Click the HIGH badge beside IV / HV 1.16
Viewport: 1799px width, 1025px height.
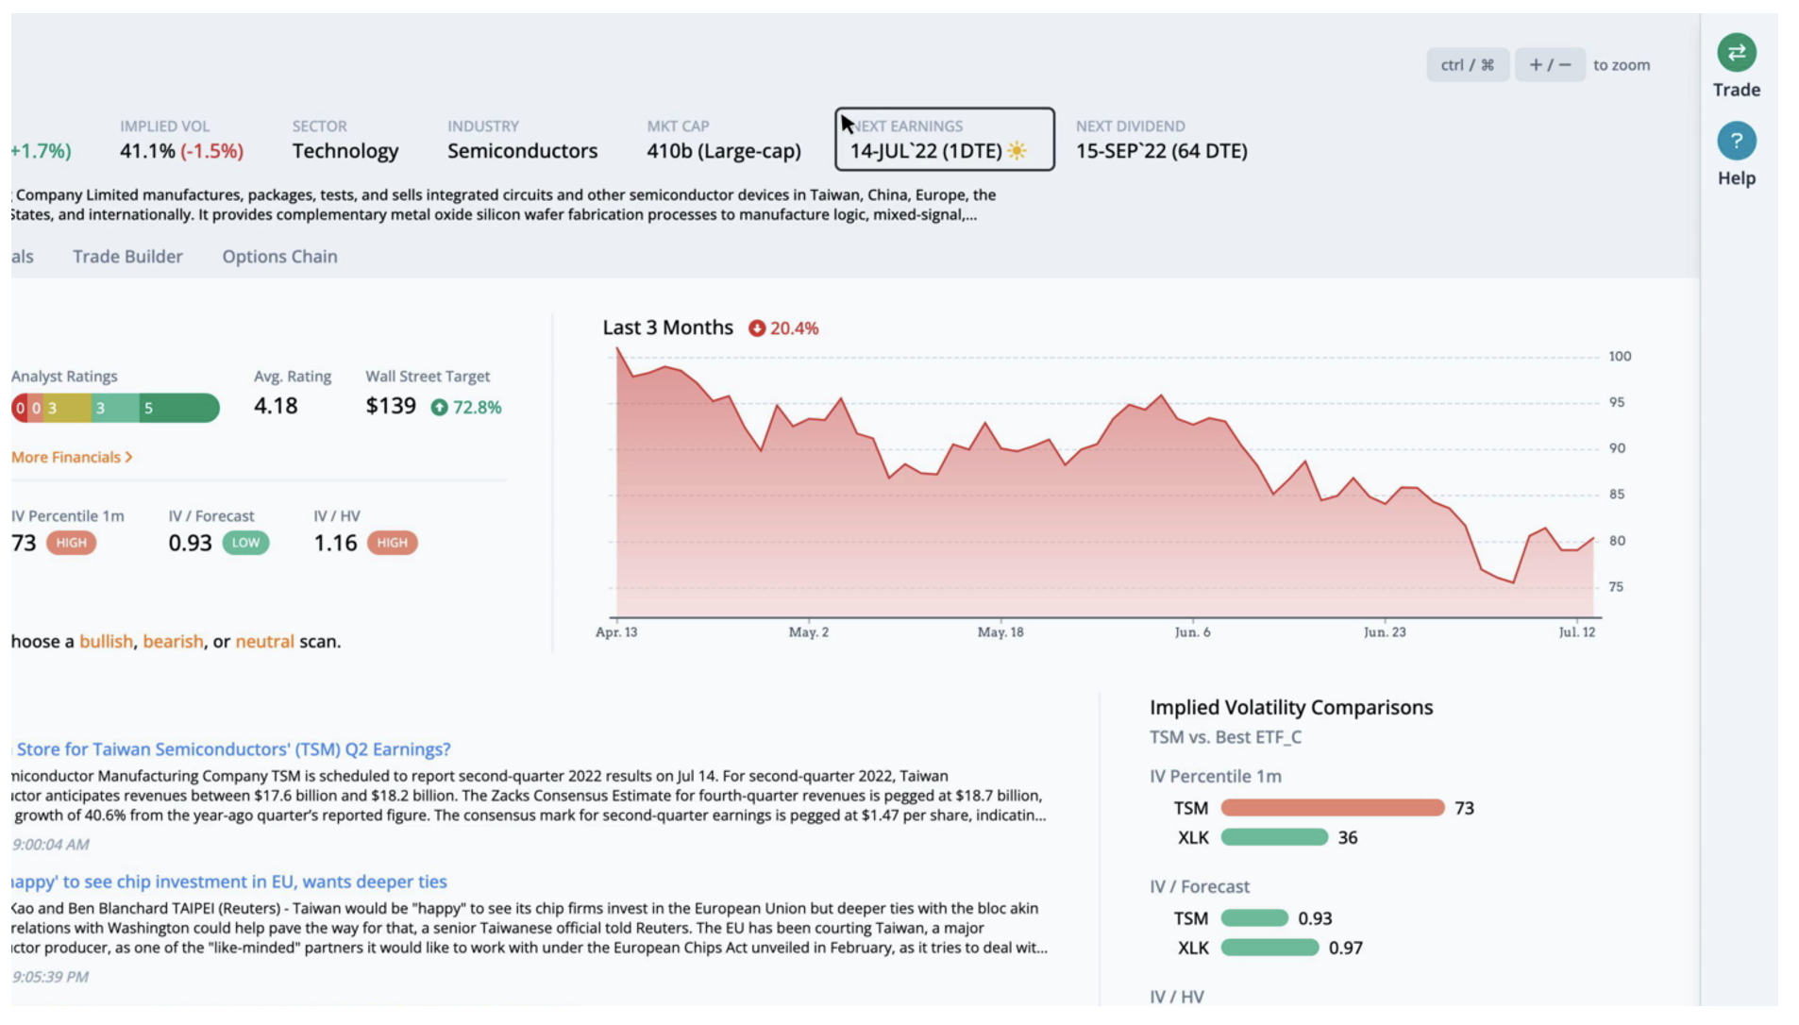[x=392, y=543]
